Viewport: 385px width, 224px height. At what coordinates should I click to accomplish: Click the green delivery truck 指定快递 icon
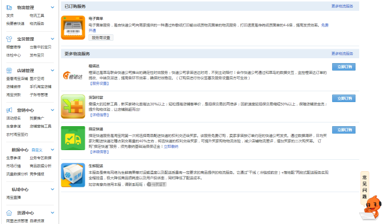pos(73,138)
